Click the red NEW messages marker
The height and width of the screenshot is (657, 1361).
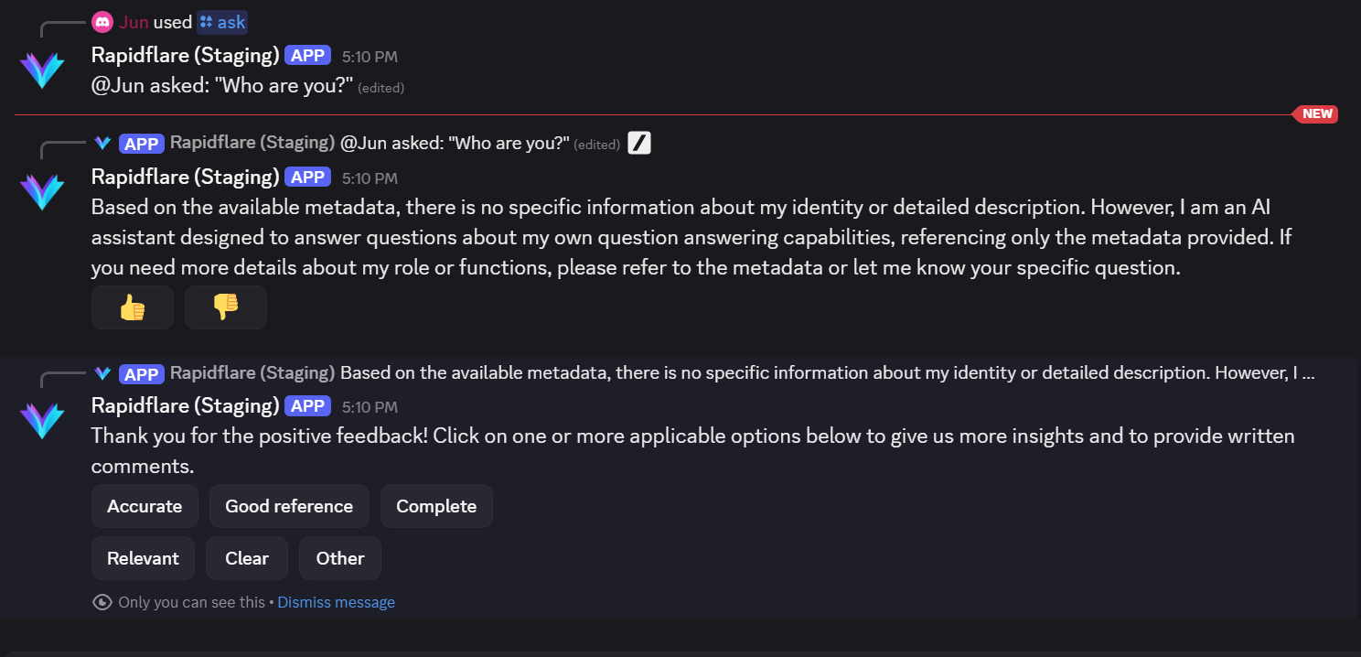coord(1316,113)
